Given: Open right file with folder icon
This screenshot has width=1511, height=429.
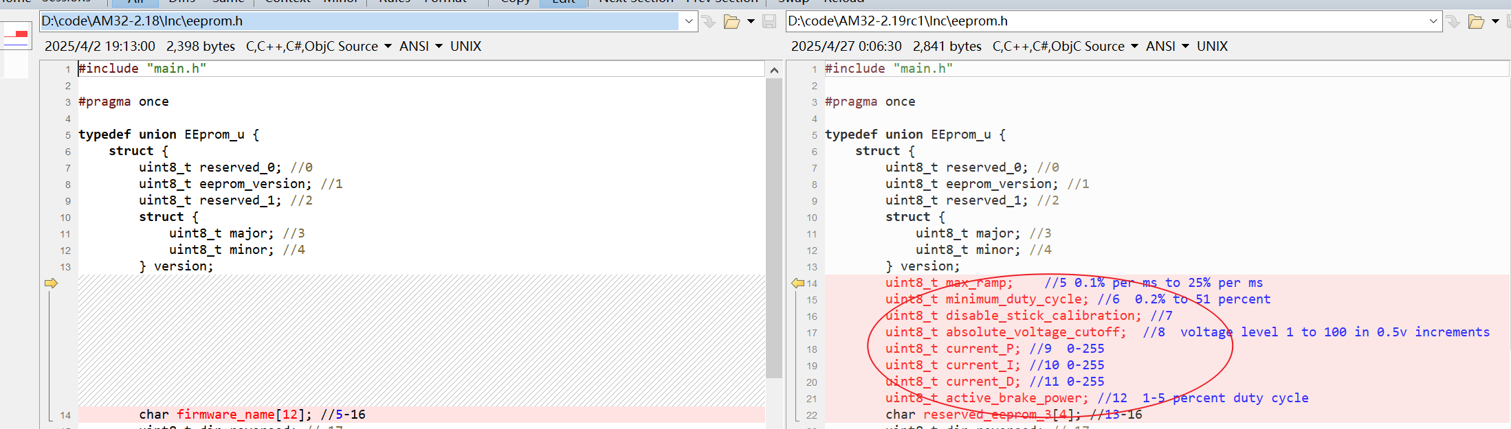Looking at the screenshot, I should coord(1476,22).
